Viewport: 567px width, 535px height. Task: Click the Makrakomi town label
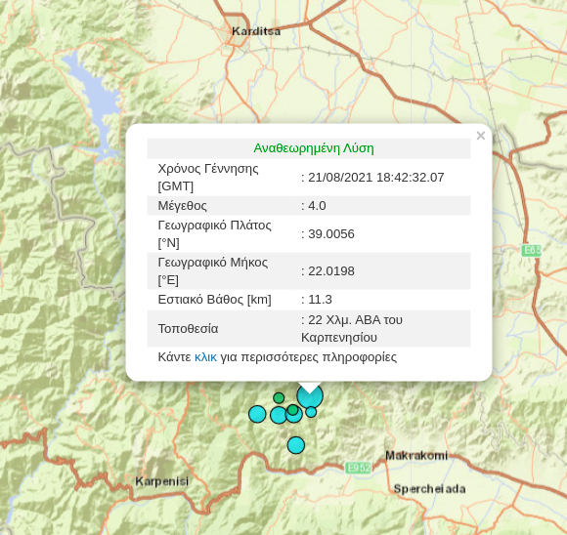pyautogui.click(x=416, y=456)
